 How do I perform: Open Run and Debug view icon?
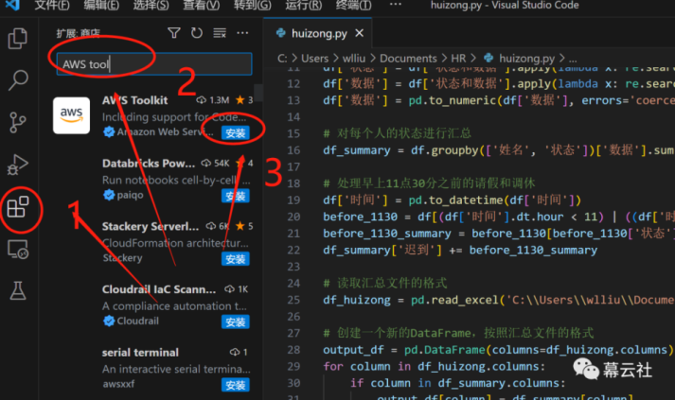[18, 165]
